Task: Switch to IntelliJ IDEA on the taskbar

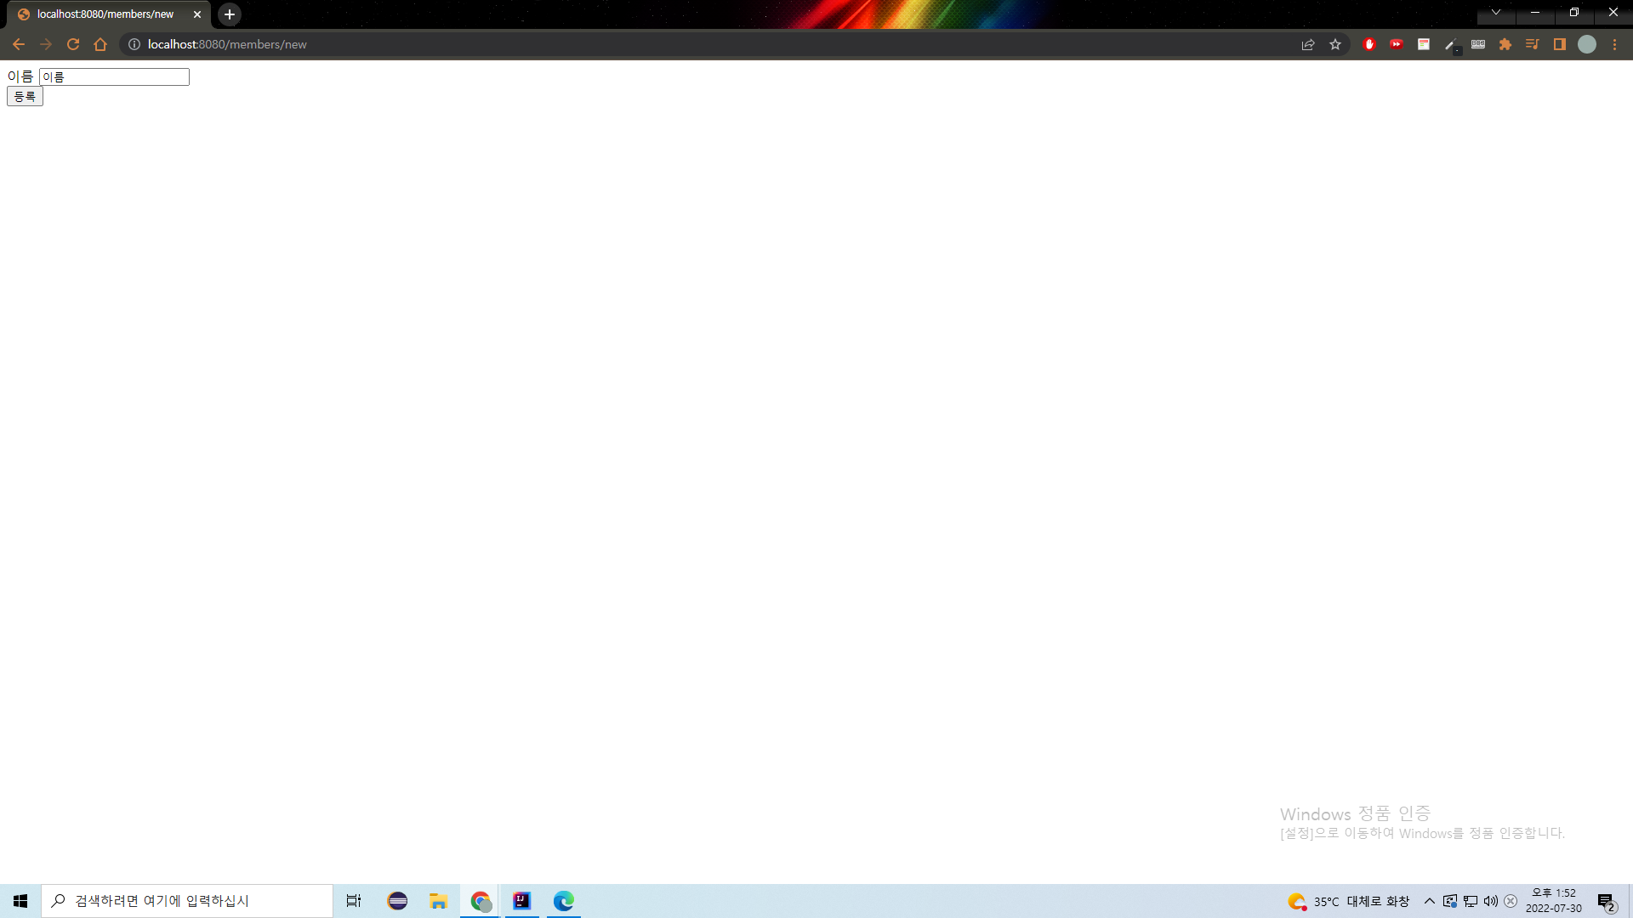Action: point(522,901)
